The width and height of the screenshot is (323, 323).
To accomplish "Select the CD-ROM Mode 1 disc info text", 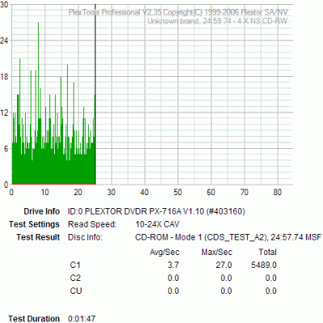I will coord(229,237).
